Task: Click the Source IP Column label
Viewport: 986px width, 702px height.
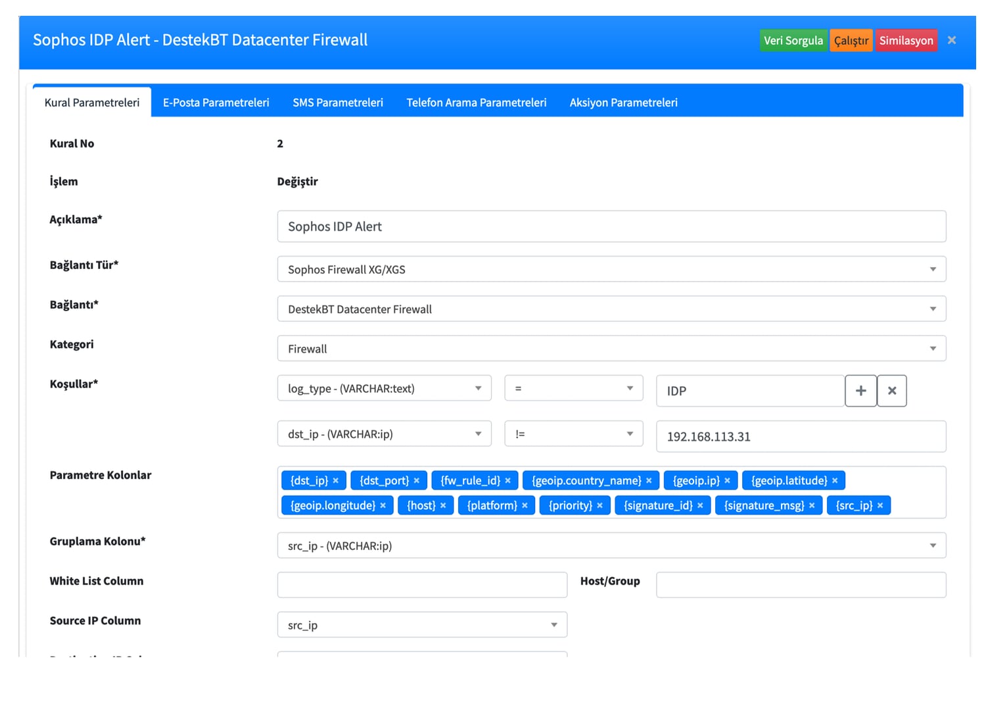Action: pos(95,620)
